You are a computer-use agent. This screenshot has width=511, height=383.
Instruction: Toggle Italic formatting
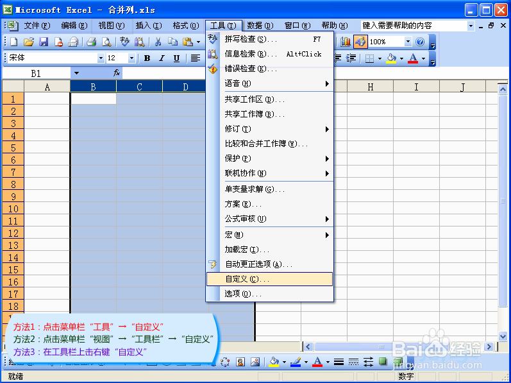point(162,58)
